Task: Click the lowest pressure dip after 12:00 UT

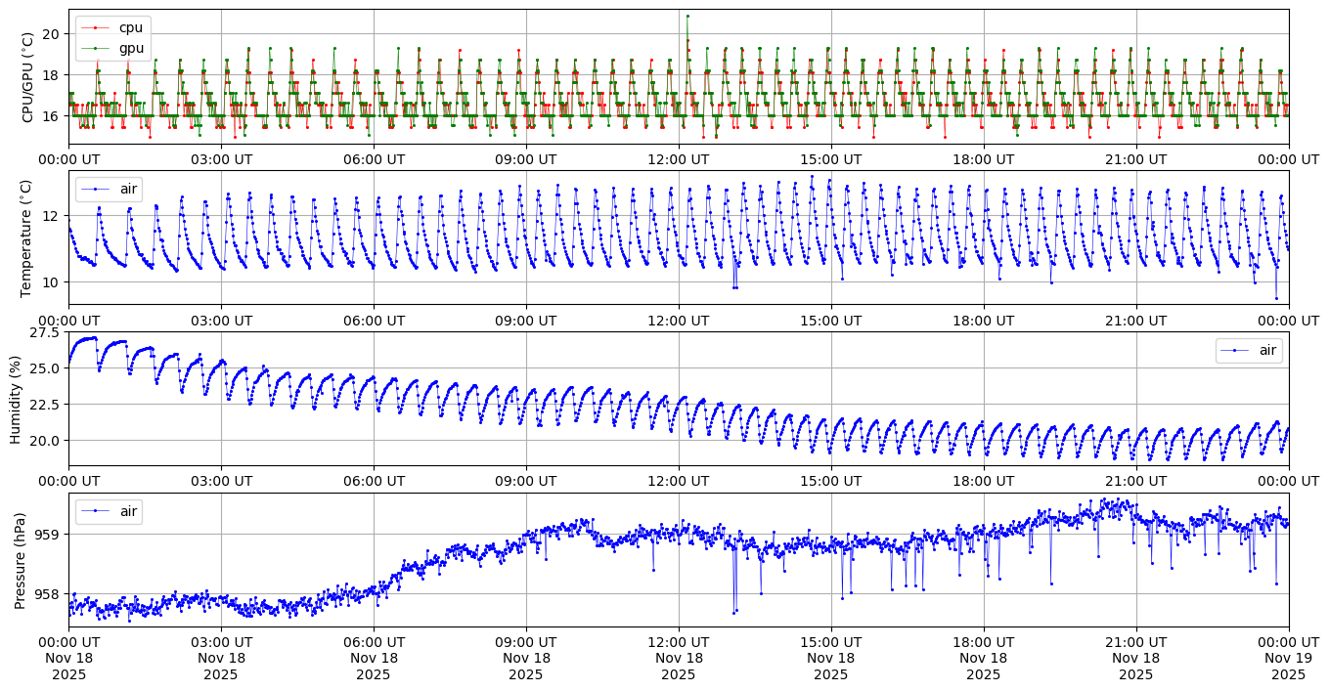Action: tap(733, 612)
